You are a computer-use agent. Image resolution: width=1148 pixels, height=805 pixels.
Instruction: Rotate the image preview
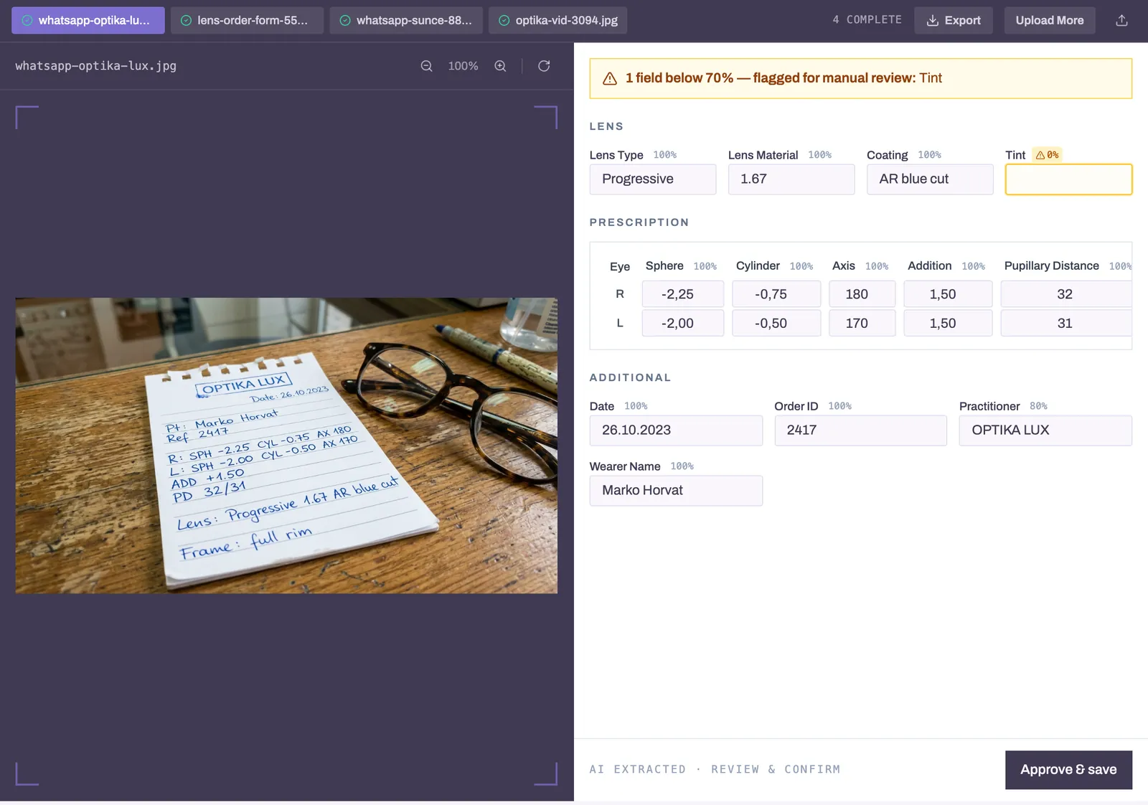[544, 66]
